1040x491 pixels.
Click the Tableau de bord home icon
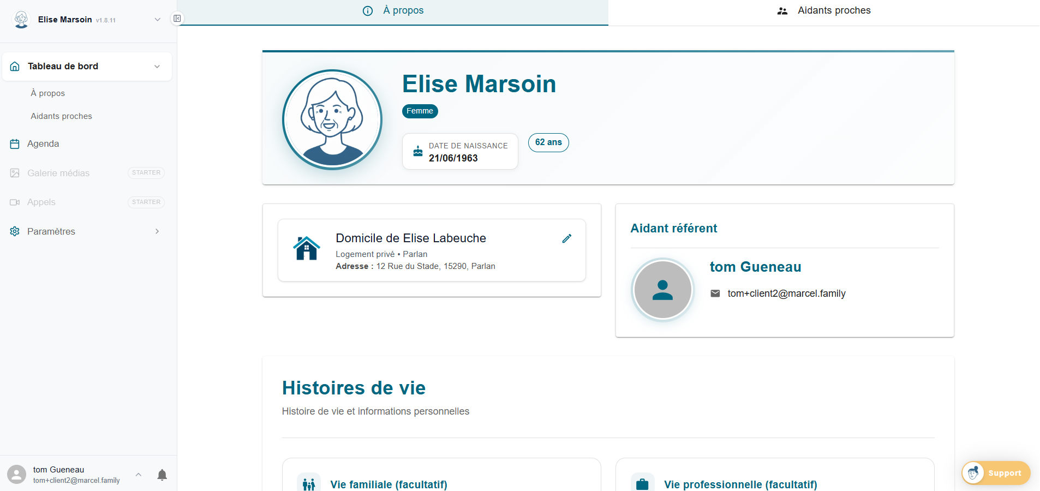14,66
